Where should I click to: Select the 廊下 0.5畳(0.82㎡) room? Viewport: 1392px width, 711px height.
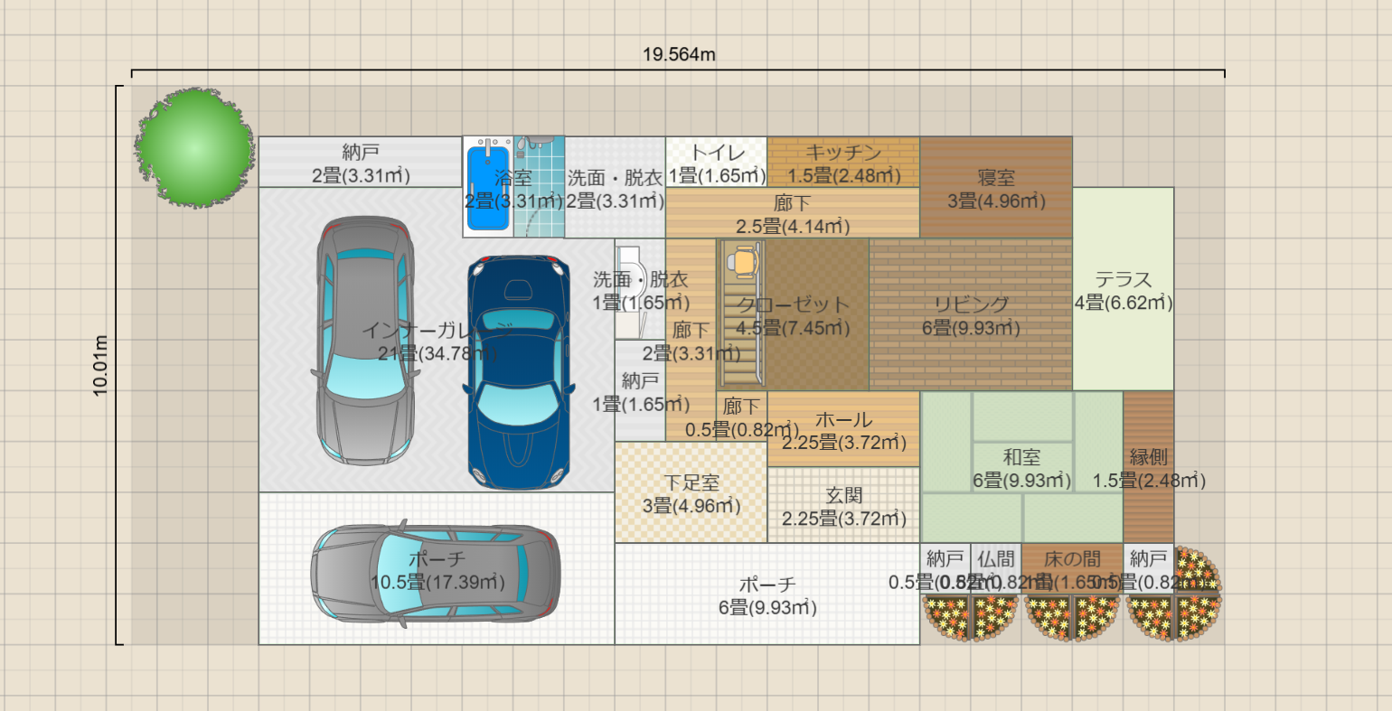pyautogui.click(x=742, y=416)
